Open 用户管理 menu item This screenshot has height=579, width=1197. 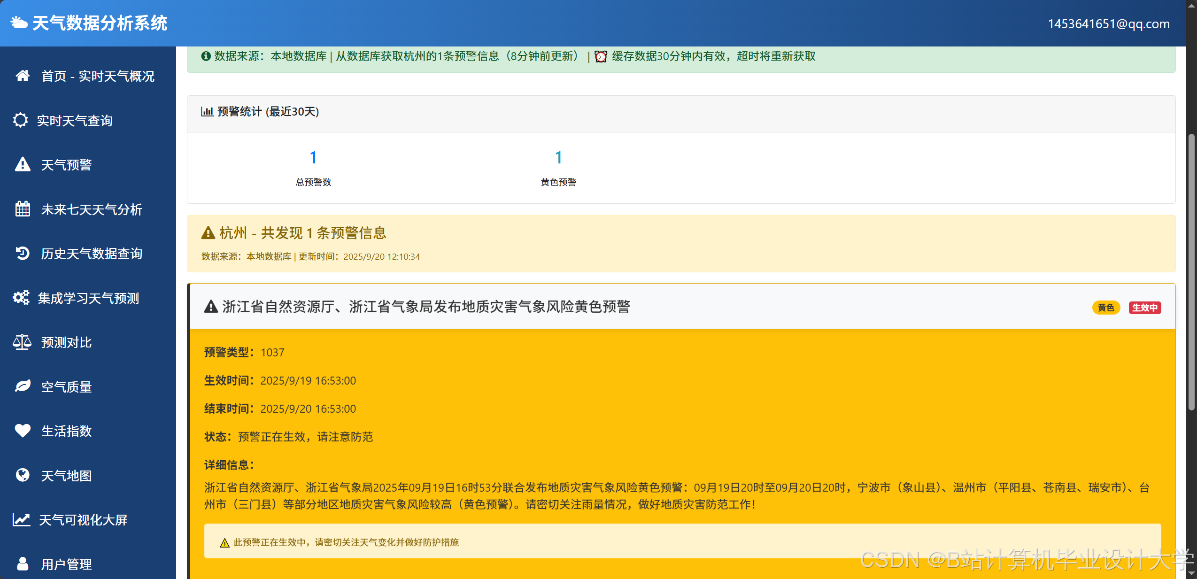(x=66, y=564)
